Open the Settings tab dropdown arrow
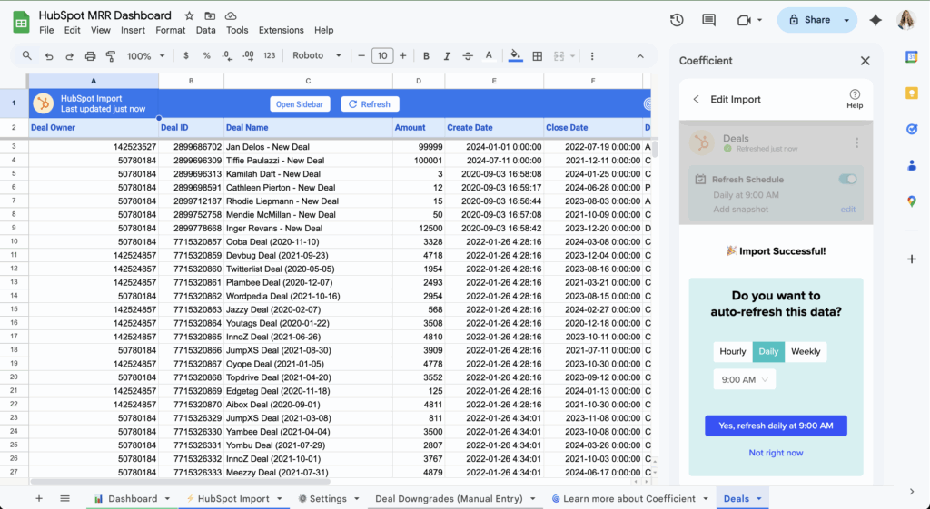 tap(356, 499)
